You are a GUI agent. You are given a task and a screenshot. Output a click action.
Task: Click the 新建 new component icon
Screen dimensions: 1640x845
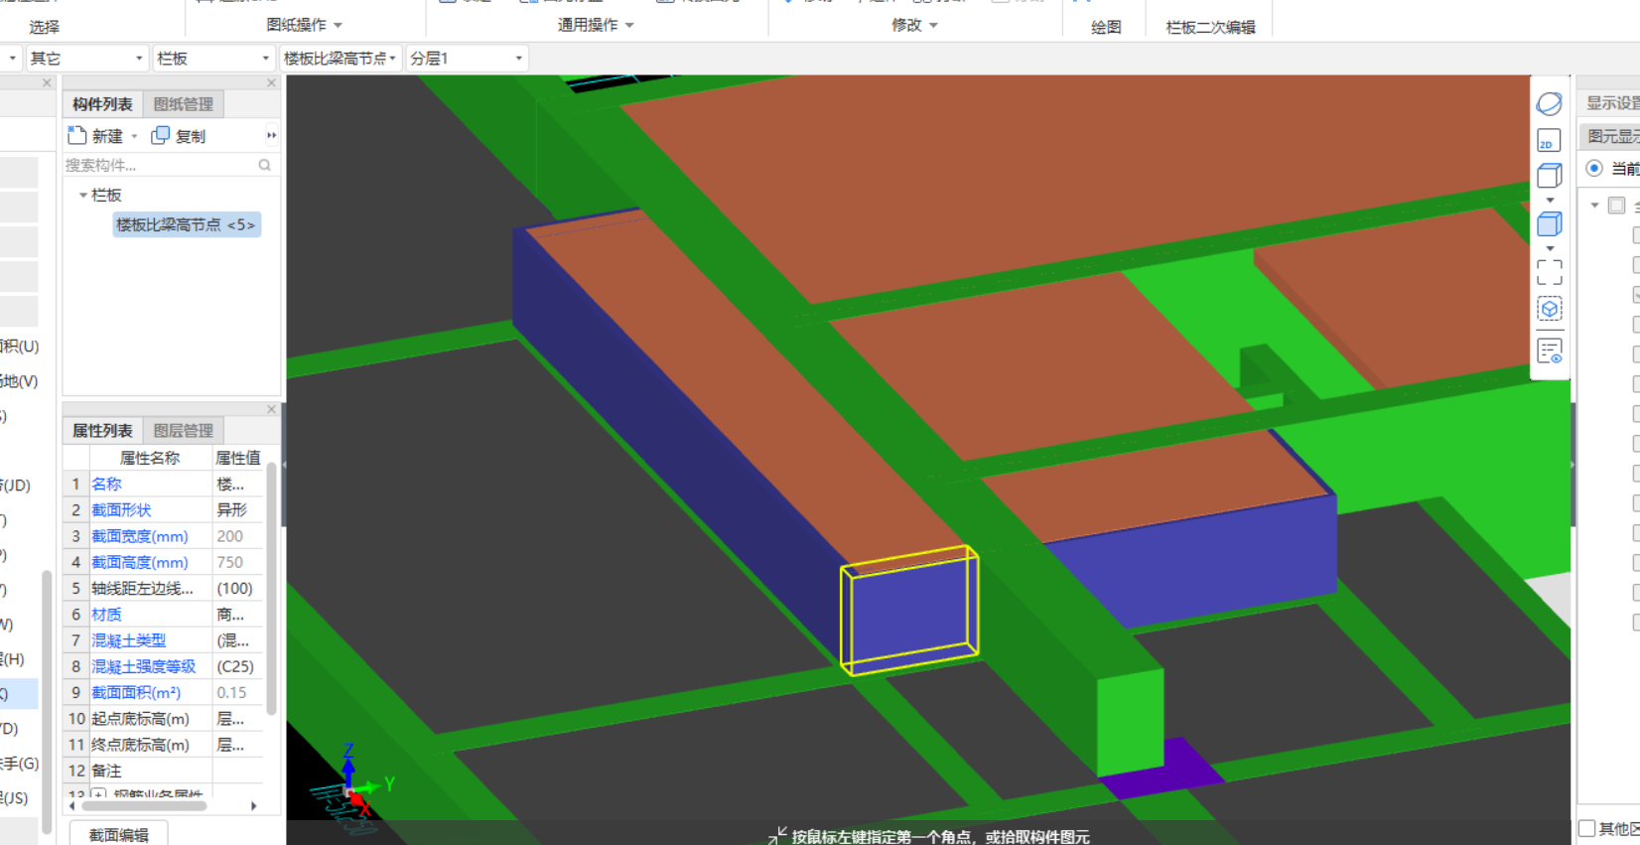[x=77, y=135]
